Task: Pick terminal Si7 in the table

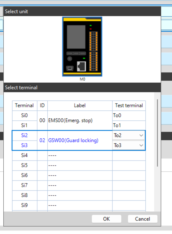Action: tap(24, 185)
